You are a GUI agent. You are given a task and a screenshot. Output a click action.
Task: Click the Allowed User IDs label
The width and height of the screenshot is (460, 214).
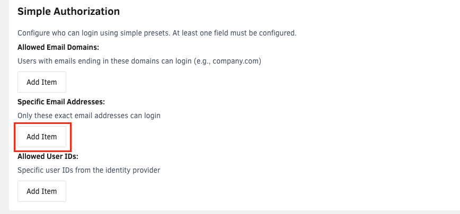[48, 156]
